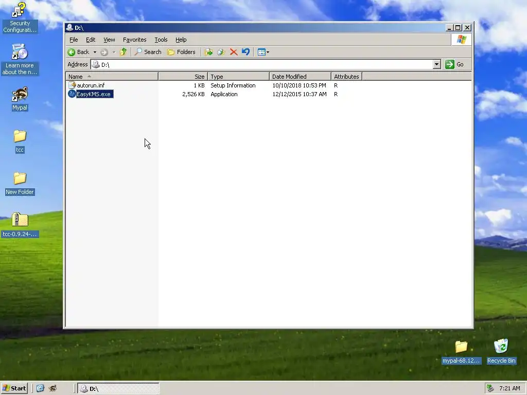
Task: Open the Favorites menu
Action: [x=134, y=40]
